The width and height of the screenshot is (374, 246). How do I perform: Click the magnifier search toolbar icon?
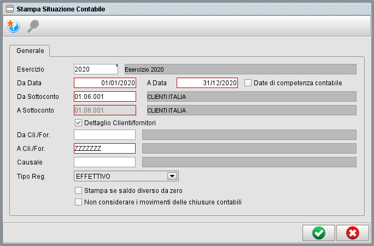[33, 26]
